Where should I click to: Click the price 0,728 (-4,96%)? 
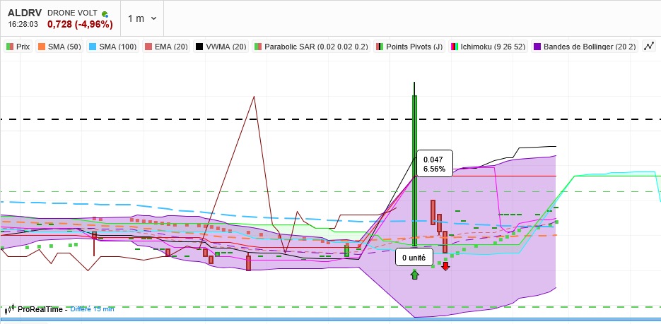click(x=80, y=25)
